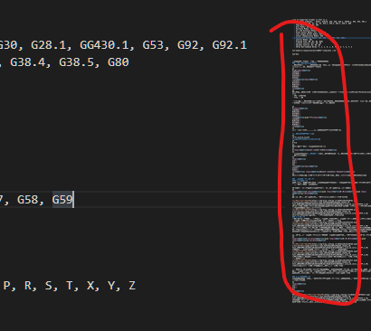Click G38.5 in the second line
The height and width of the screenshot is (331, 371).
(76, 62)
